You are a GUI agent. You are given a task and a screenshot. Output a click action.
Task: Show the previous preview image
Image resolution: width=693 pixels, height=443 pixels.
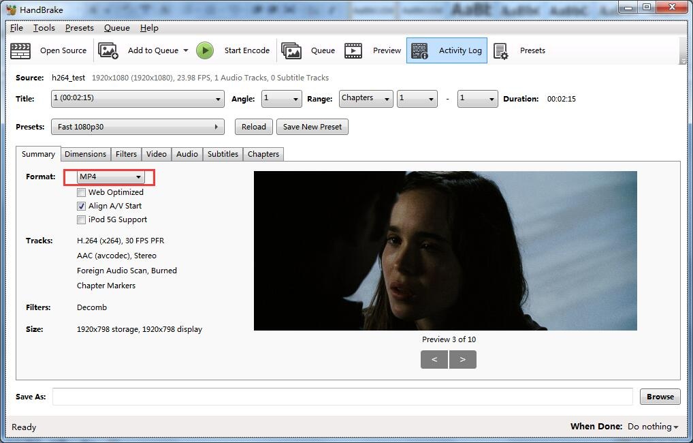[434, 359]
